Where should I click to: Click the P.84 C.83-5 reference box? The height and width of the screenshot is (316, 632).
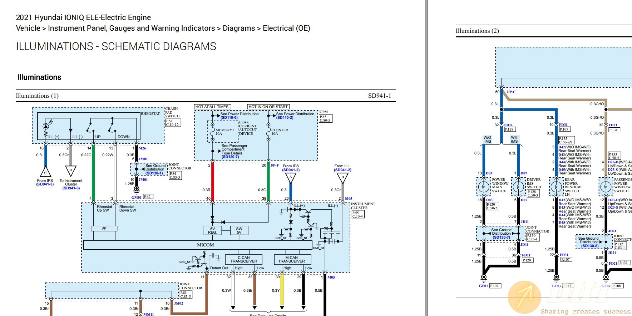[x=175, y=175]
